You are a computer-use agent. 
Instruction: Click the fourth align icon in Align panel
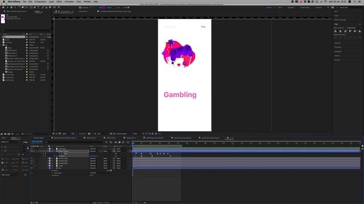pos(350,31)
